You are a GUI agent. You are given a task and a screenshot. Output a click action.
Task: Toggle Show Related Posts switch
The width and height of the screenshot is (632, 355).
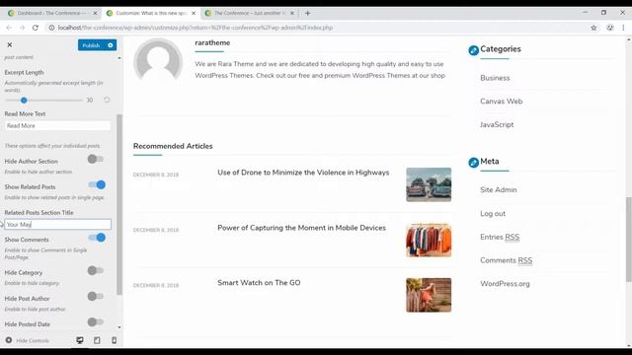[97, 184]
